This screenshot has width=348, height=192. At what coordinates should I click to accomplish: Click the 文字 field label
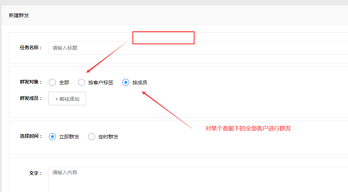tap(35, 173)
